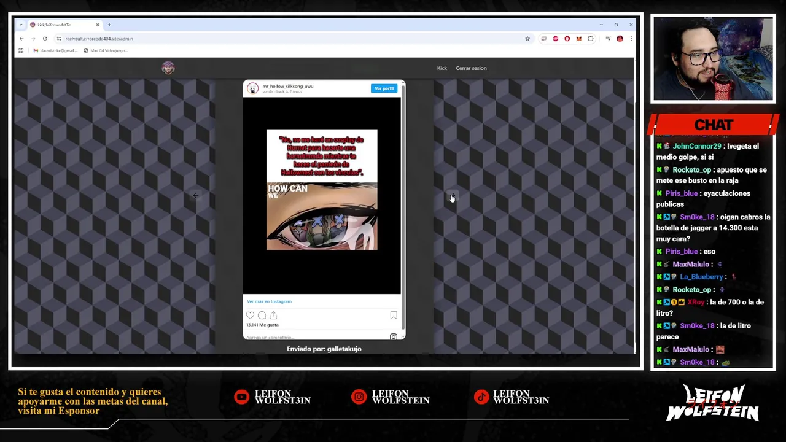Expand the tab search chevron

click(21, 25)
